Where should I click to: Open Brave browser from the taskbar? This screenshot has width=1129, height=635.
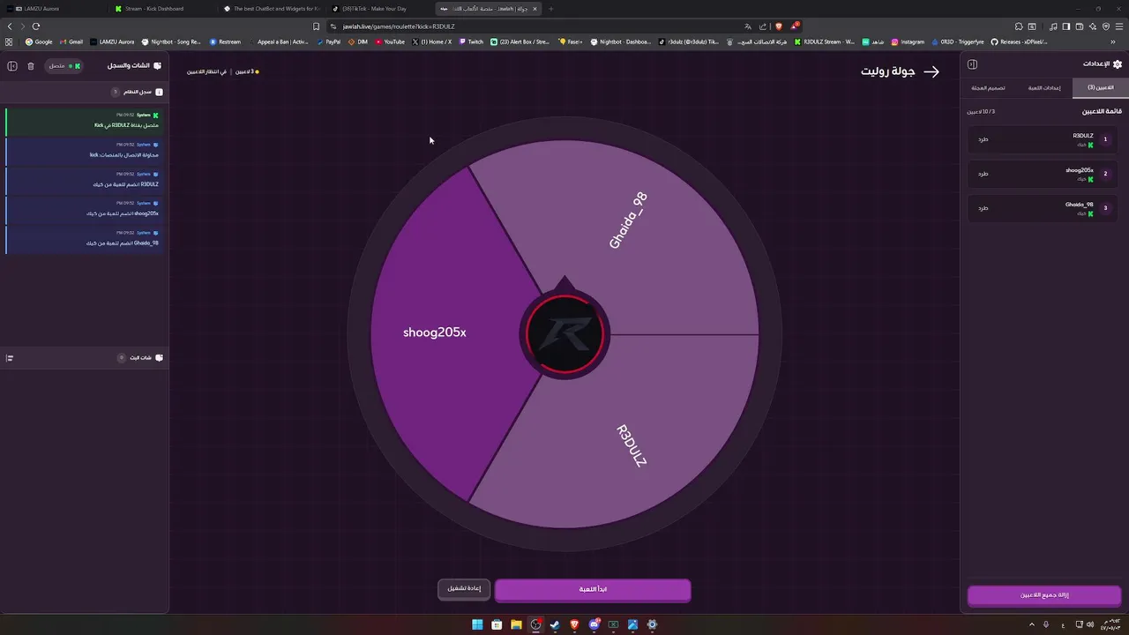[x=574, y=624]
